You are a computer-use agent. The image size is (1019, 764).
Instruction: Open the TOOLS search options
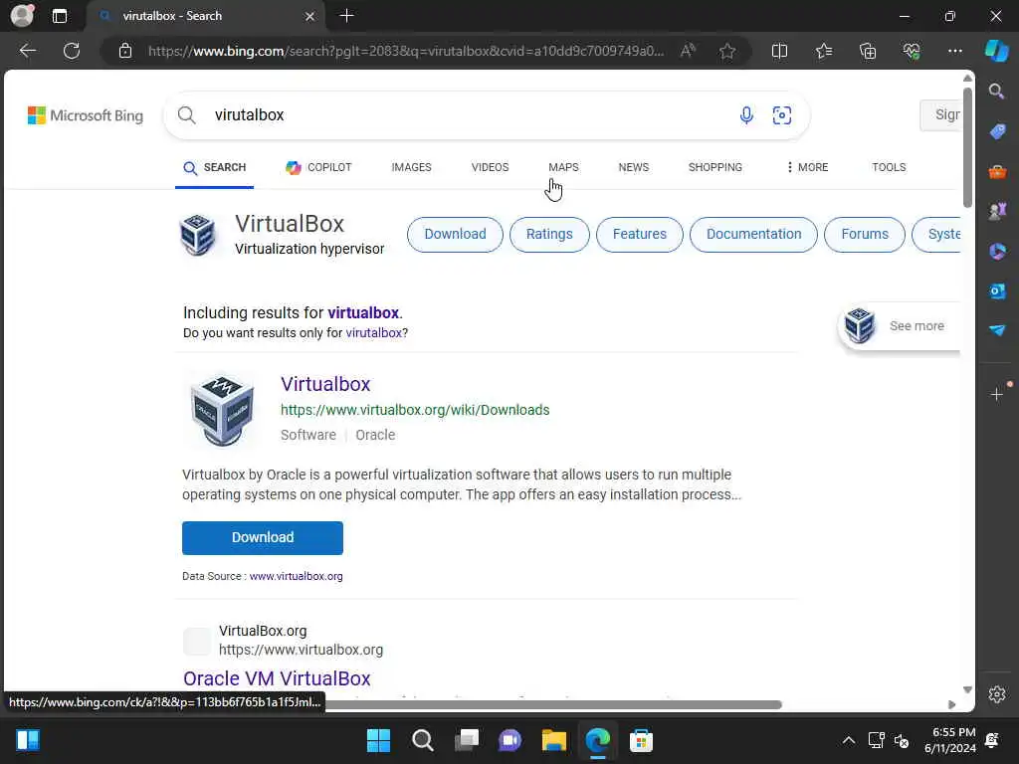tap(889, 167)
